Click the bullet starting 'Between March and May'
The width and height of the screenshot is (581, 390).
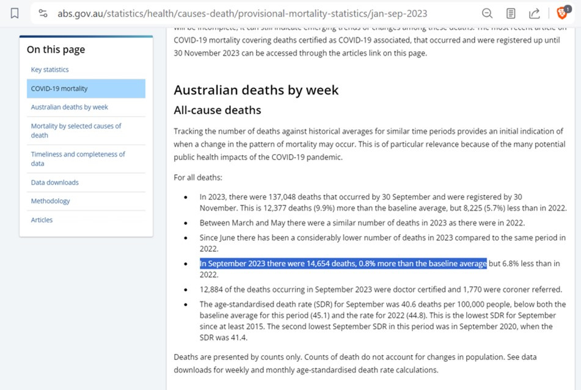362,223
